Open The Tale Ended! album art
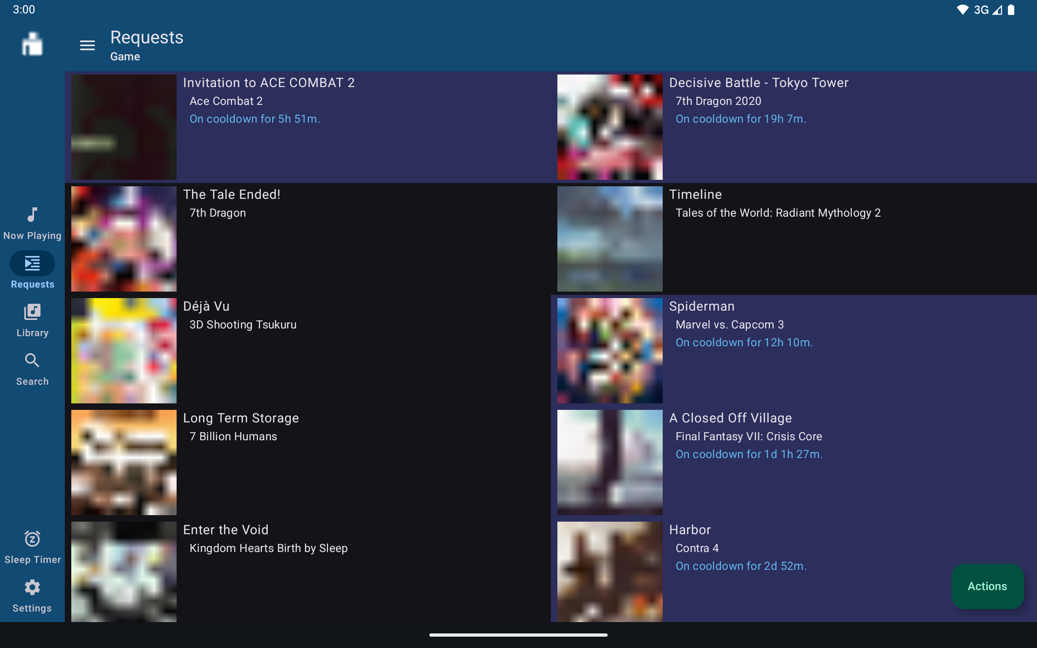 (124, 239)
